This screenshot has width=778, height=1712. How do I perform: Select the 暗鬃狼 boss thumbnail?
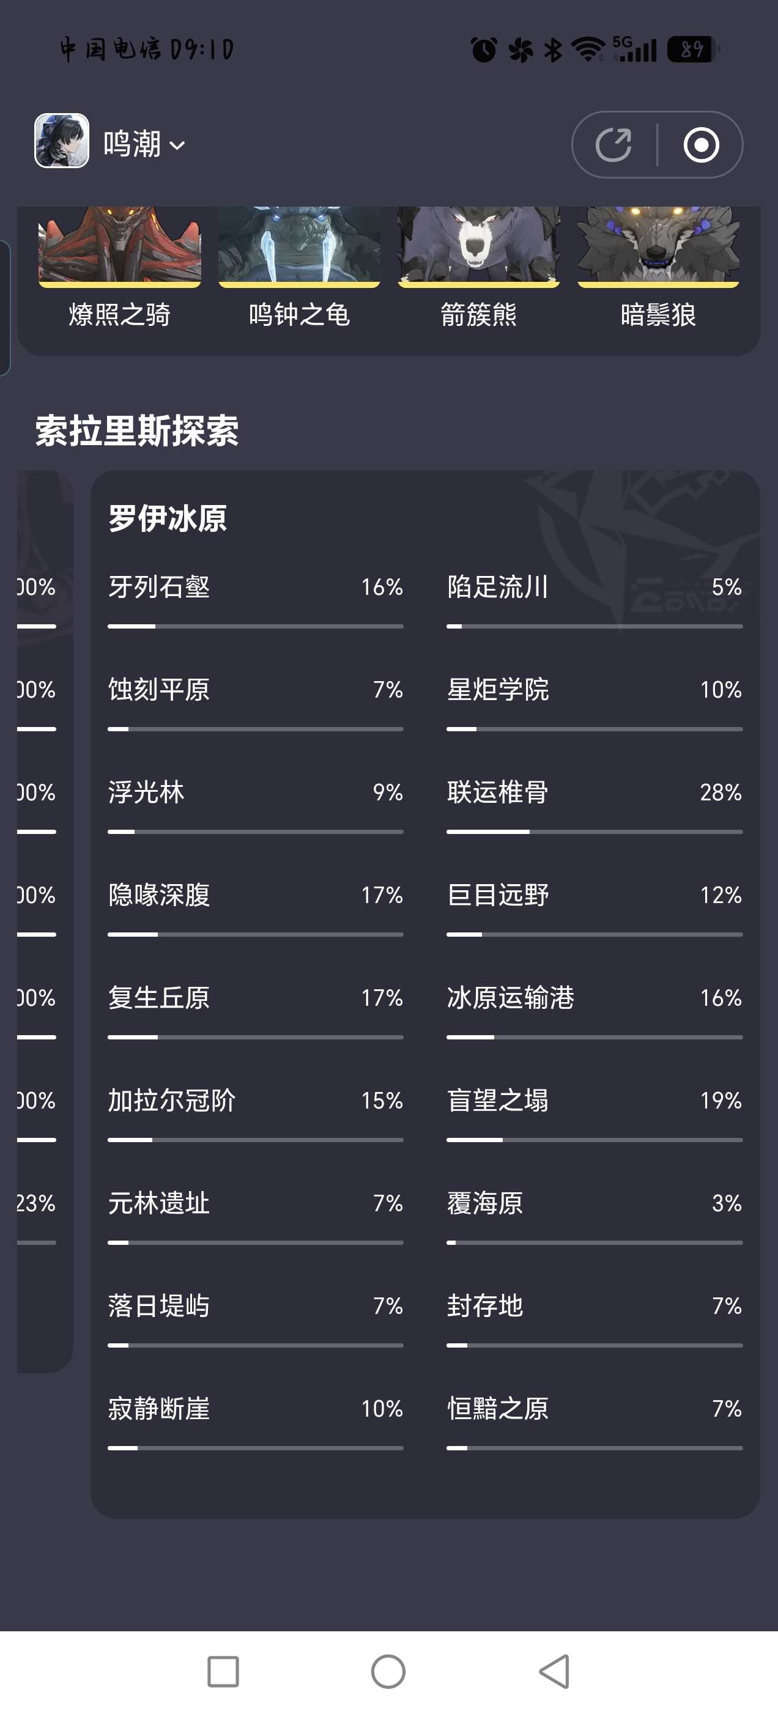(658, 267)
